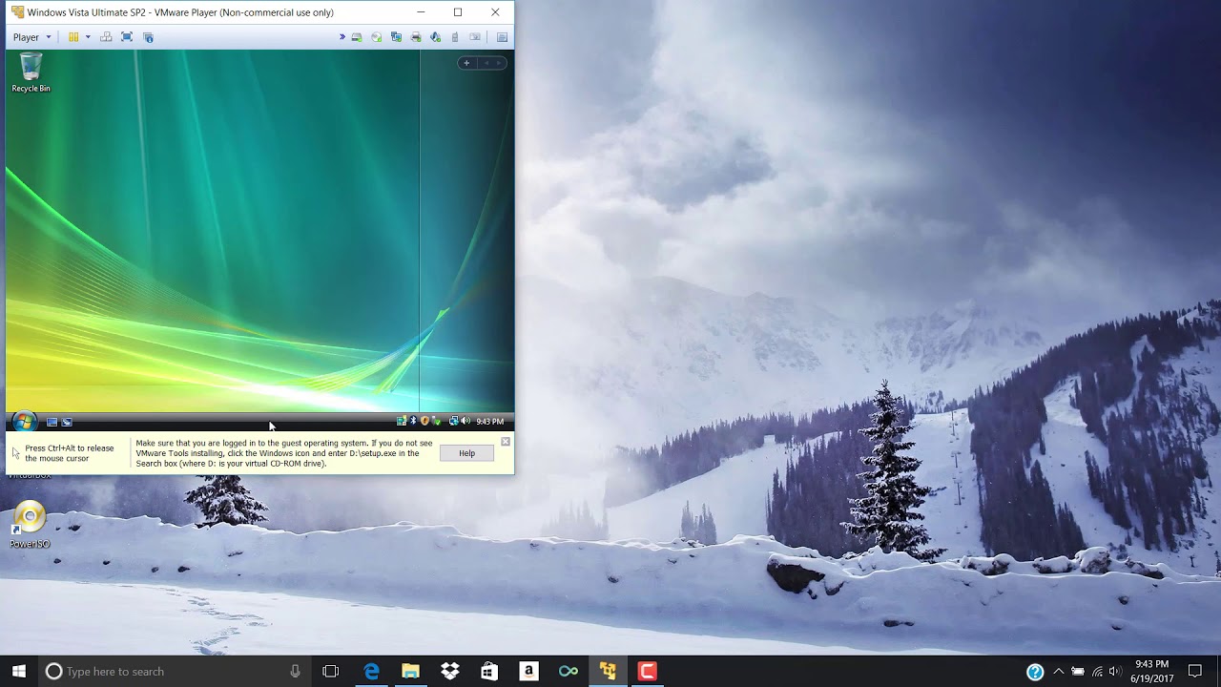Open the Unity mode icon in the VMware toolbar

click(x=148, y=37)
